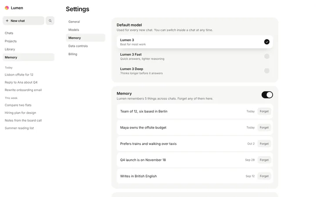Select Lumen 3 Fast radio option
This screenshot has width=316, height=197.
[267, 56]
